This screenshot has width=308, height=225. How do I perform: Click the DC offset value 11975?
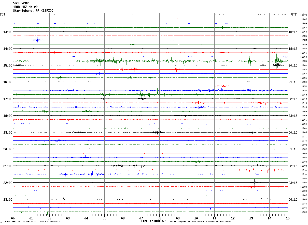pyautogui.click(x=303, y=141)
